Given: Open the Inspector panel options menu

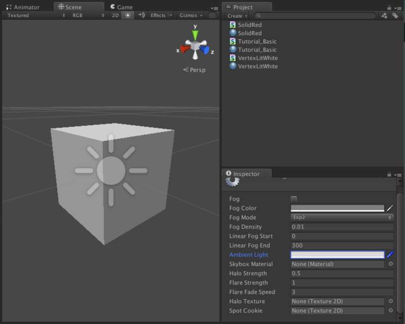Looking at the screenshot, I should coord(398,175).
